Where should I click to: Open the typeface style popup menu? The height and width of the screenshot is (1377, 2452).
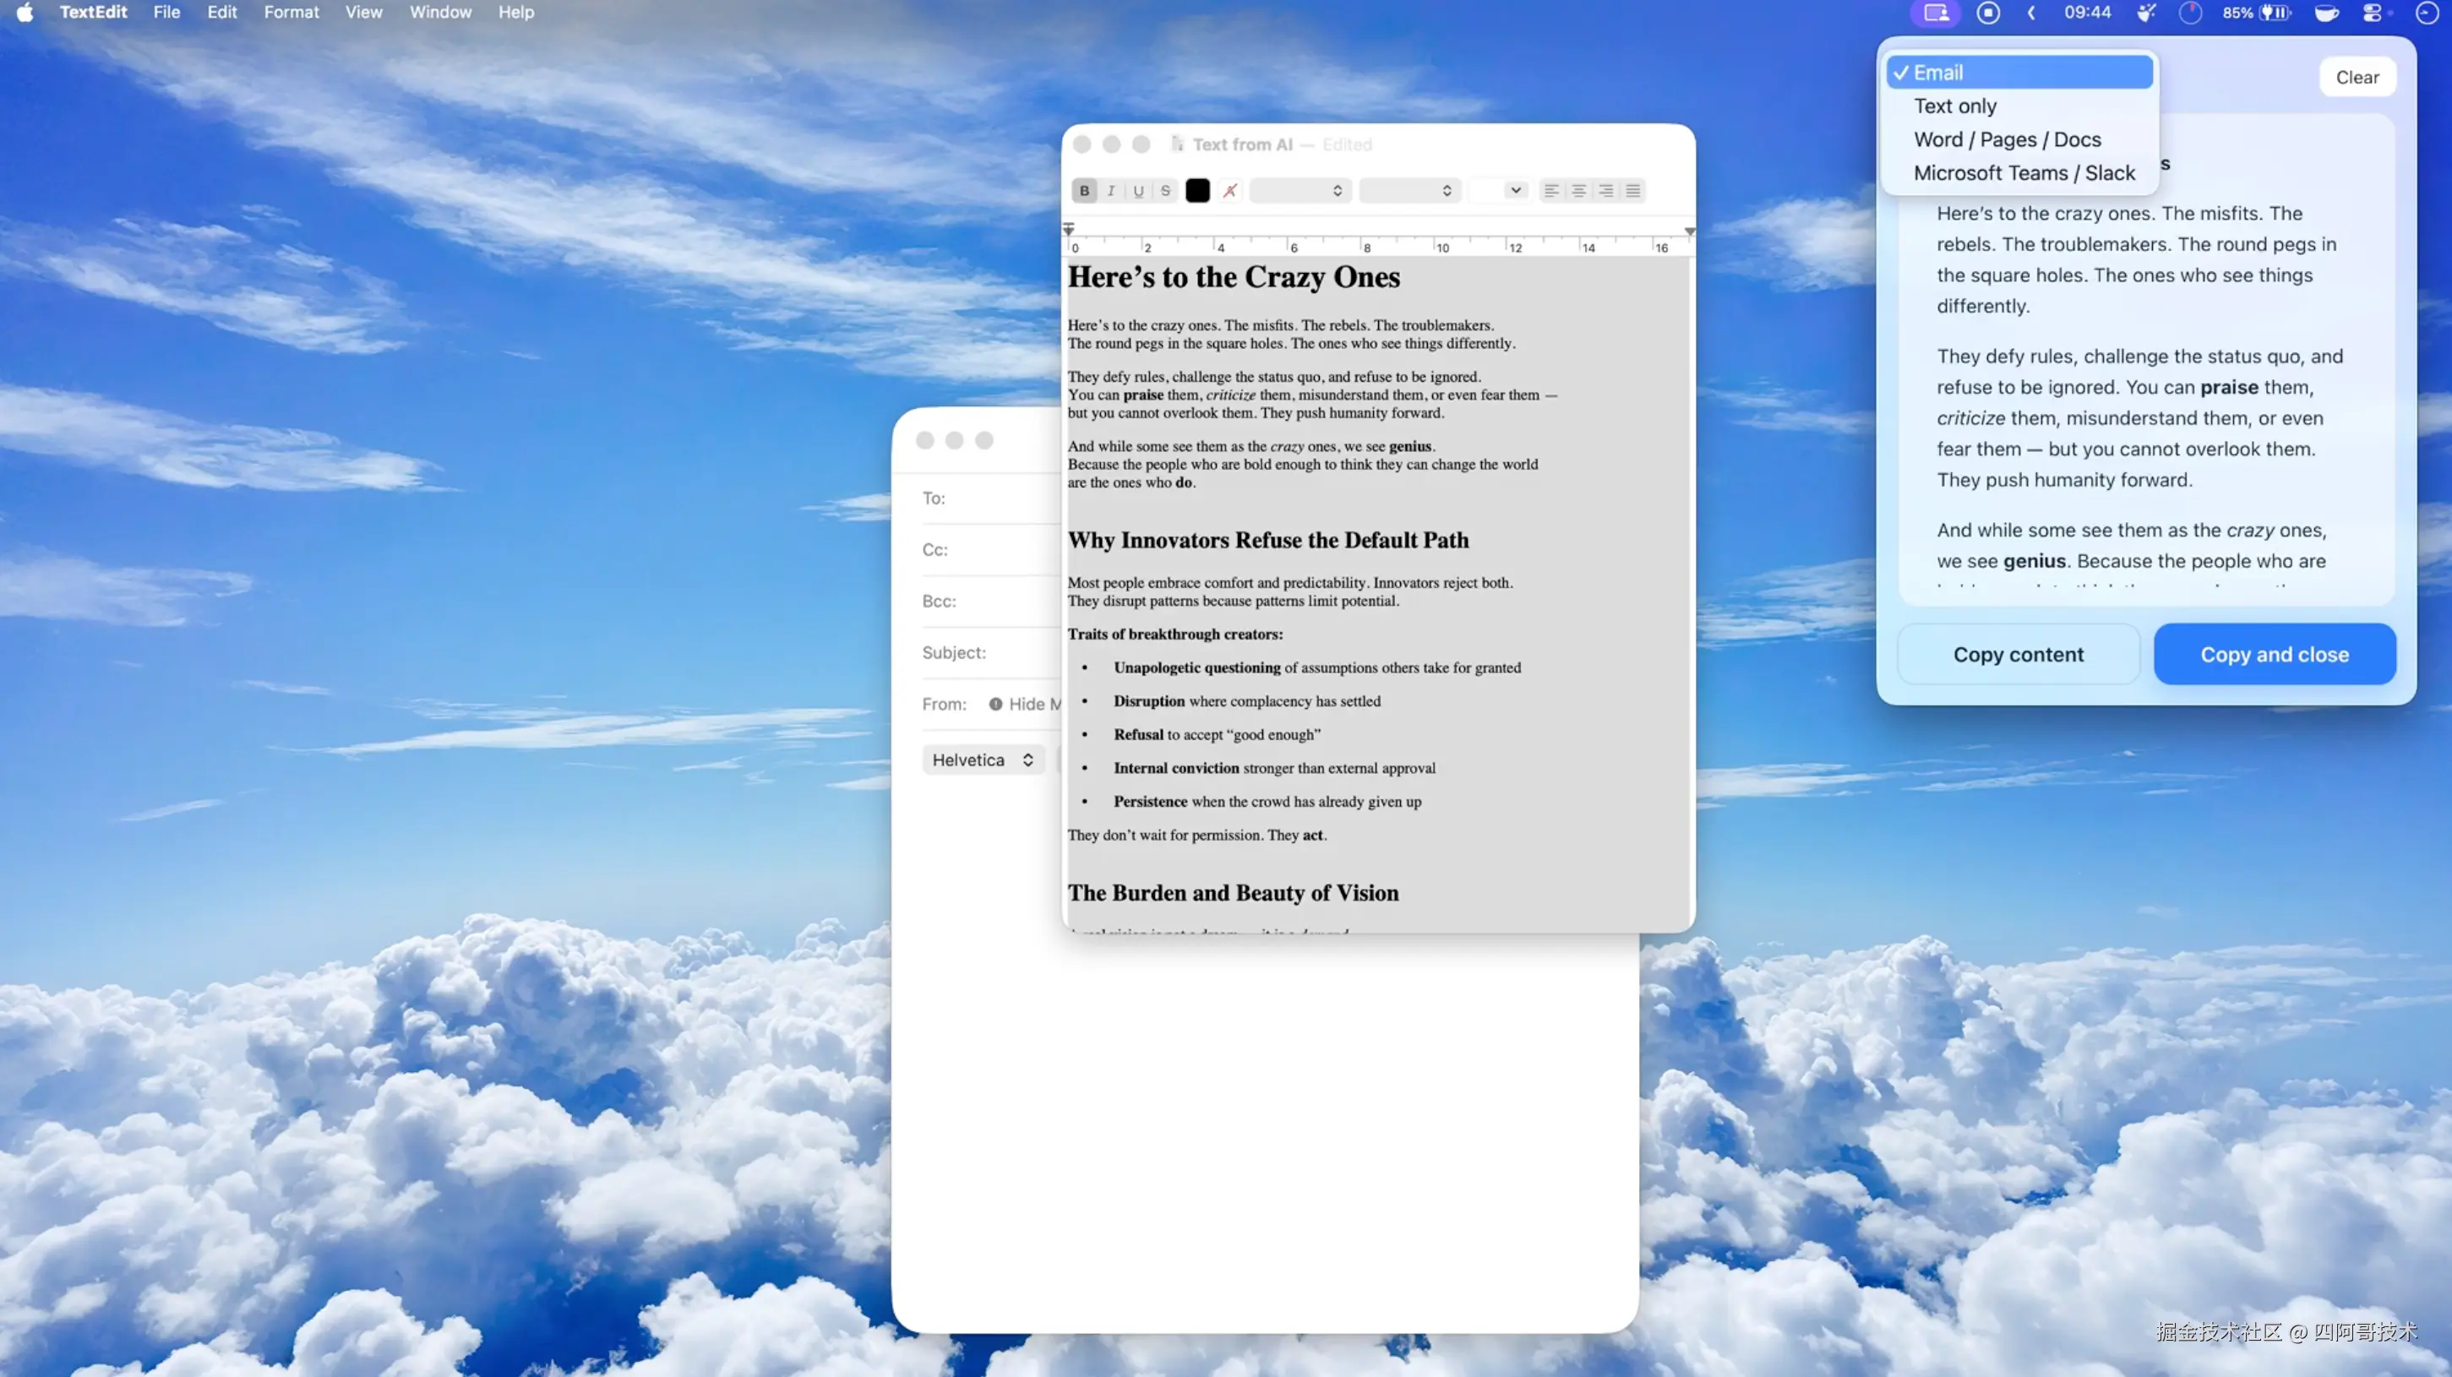(x=1409, y=190)
